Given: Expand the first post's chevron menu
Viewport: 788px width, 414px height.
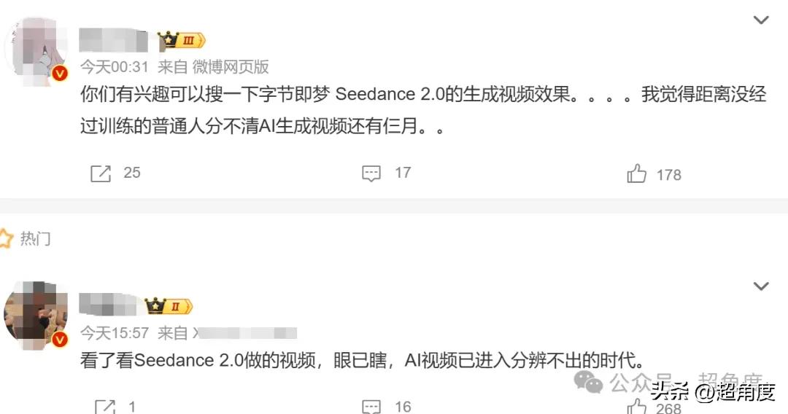Looking at the screenshot, I should coord(761,20).
